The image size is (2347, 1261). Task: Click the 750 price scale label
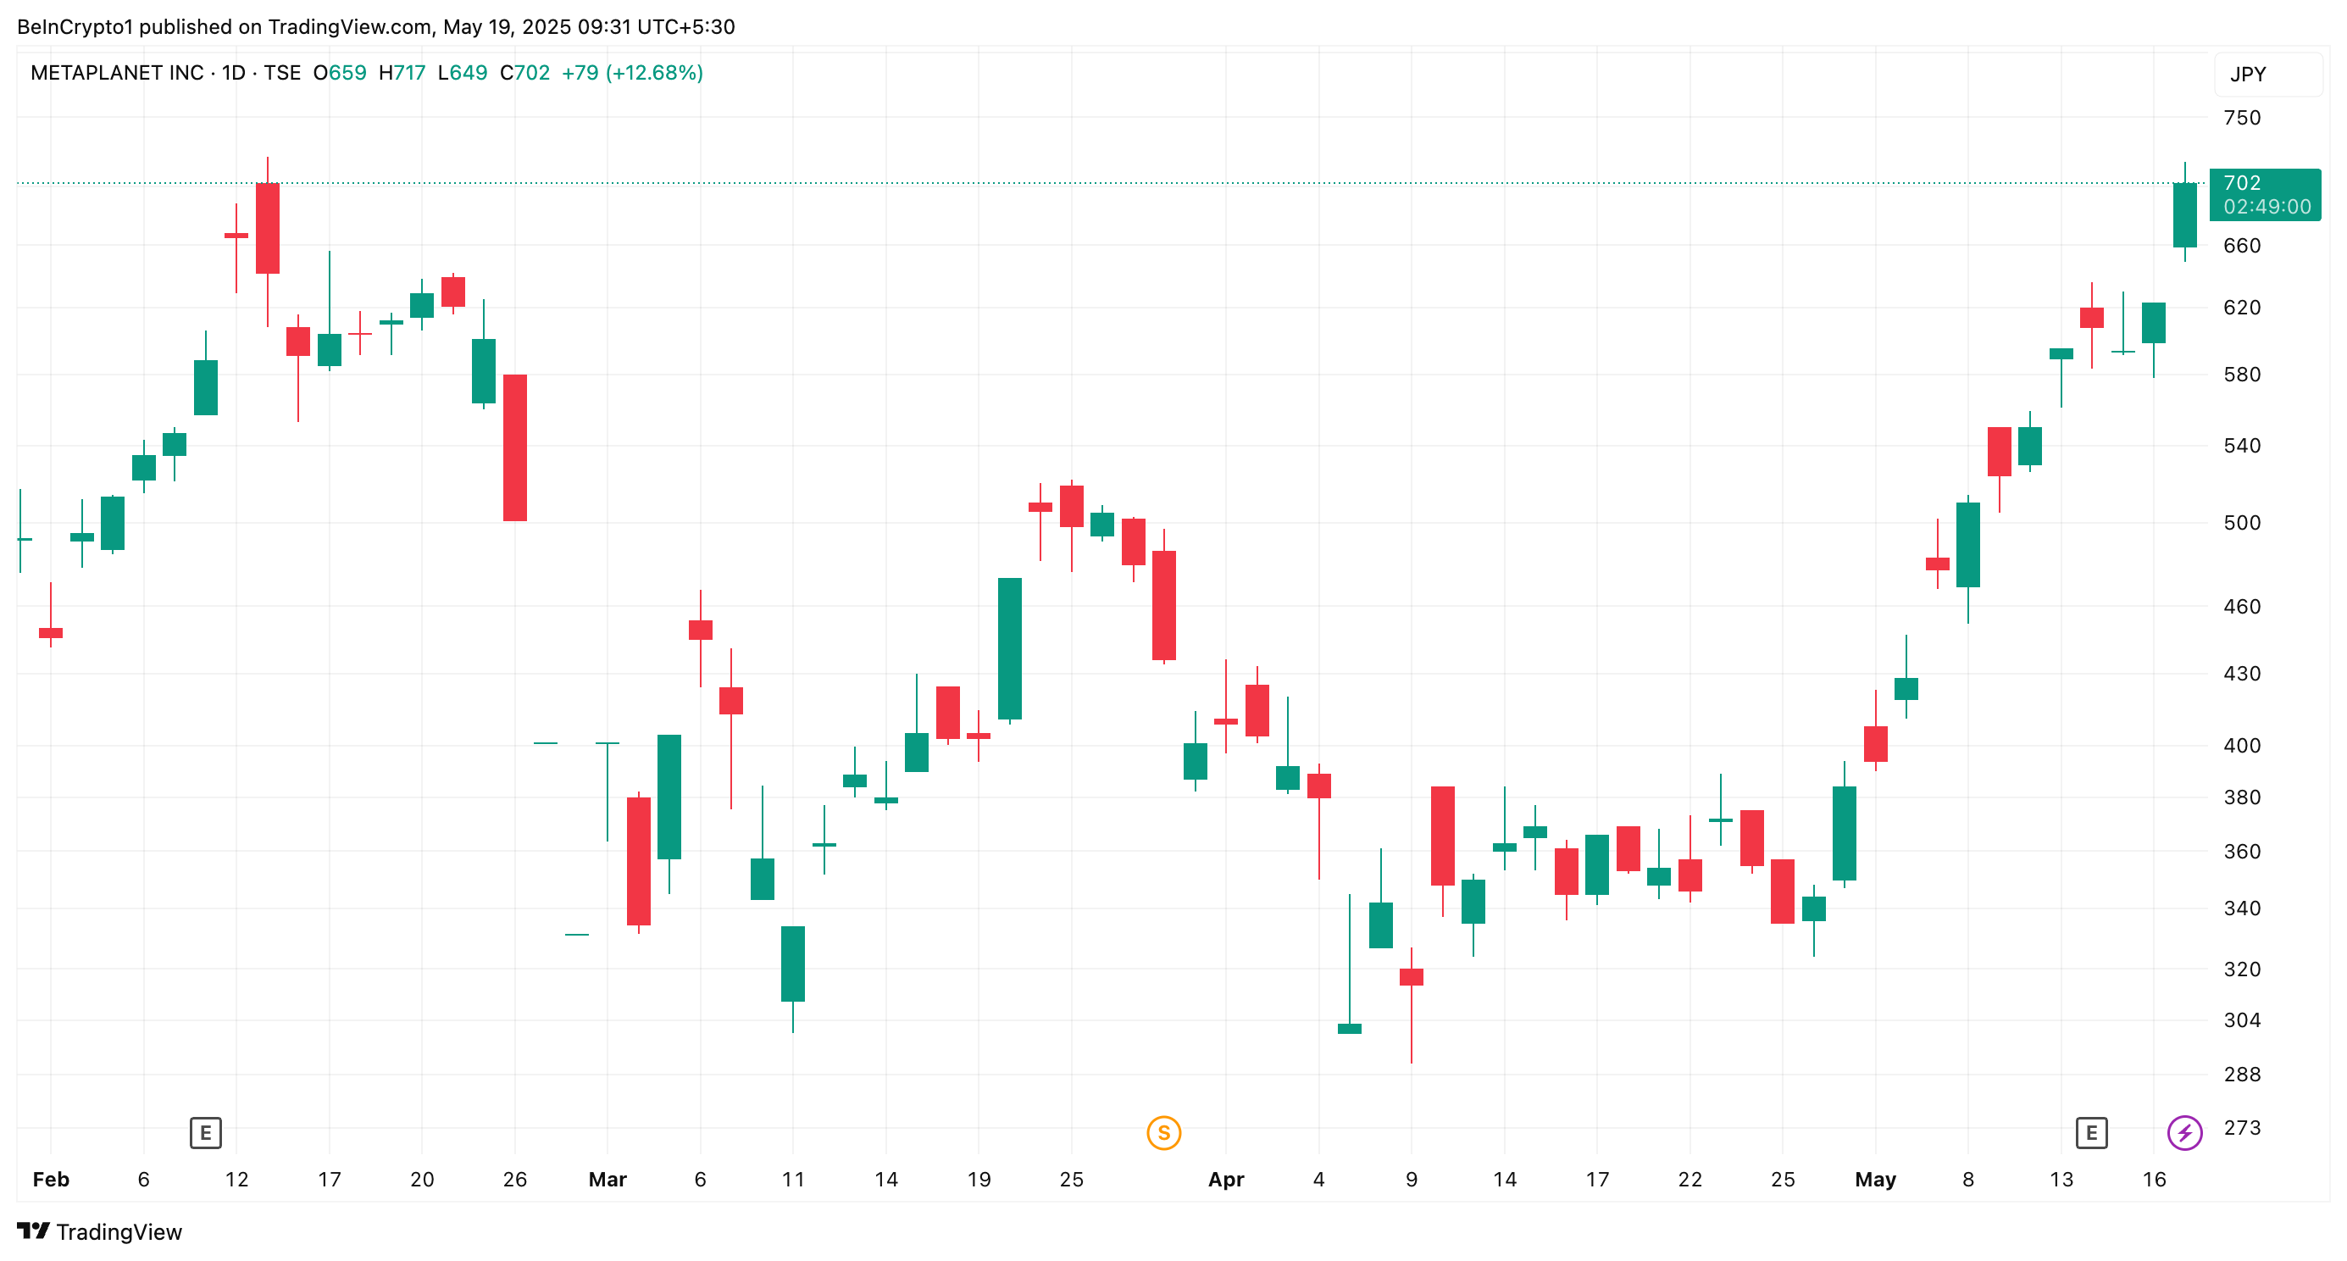pyautogui.click(x=2241, y=118)
